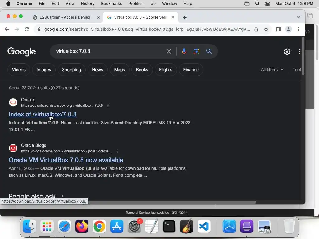319x239 pixels.
Task: Switch to the E2Guardian Access Denied tab
Action: point(65,17)
